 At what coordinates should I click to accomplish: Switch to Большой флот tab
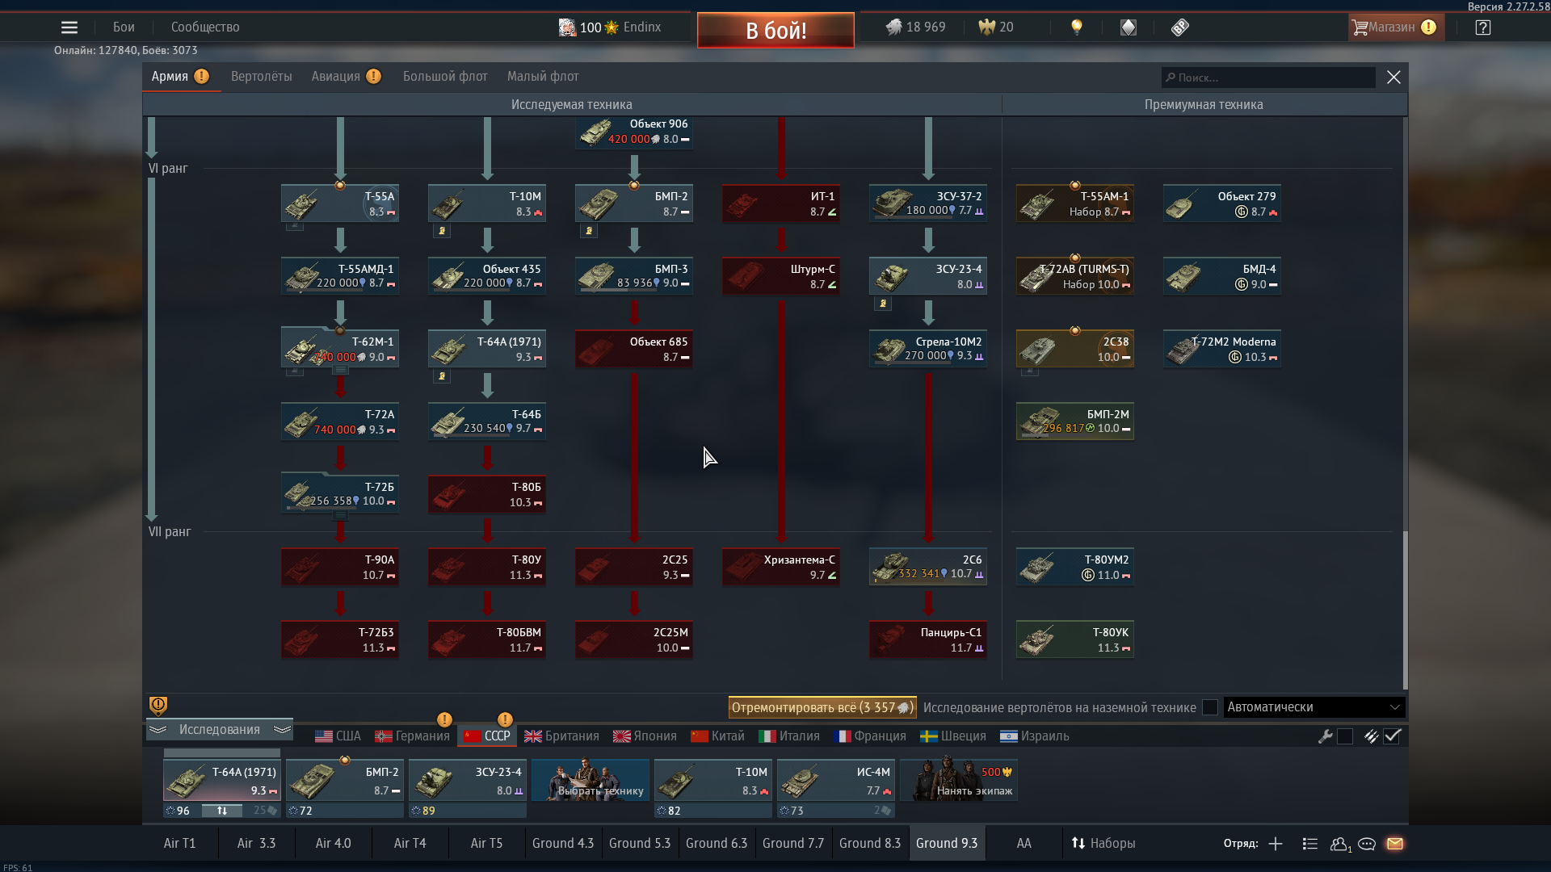pos(445,77)
